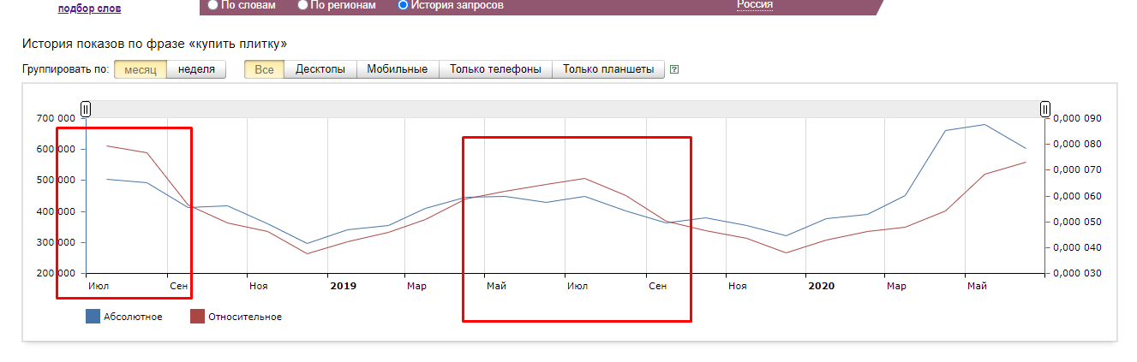Grab the right range slider handle
1137x362 pixels.
click(x=1045, y=109)
